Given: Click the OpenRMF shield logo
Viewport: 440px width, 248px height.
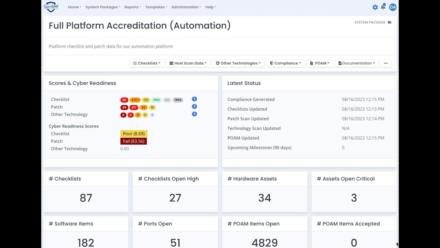Looking at the screenshot, I should coord(51,7).
